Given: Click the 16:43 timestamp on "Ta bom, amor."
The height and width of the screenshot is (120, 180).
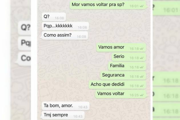Looking at the screenshot, I should tap(83, 107).
